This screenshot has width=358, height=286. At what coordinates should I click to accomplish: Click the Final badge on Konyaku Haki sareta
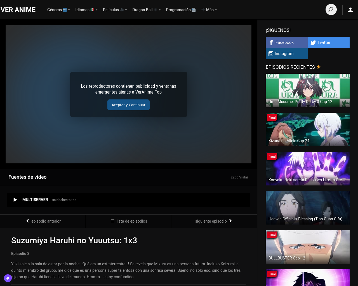(x=272, y=157)
